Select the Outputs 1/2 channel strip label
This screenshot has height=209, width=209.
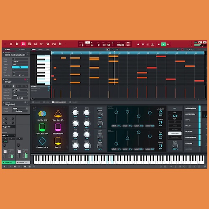point(23,162)
